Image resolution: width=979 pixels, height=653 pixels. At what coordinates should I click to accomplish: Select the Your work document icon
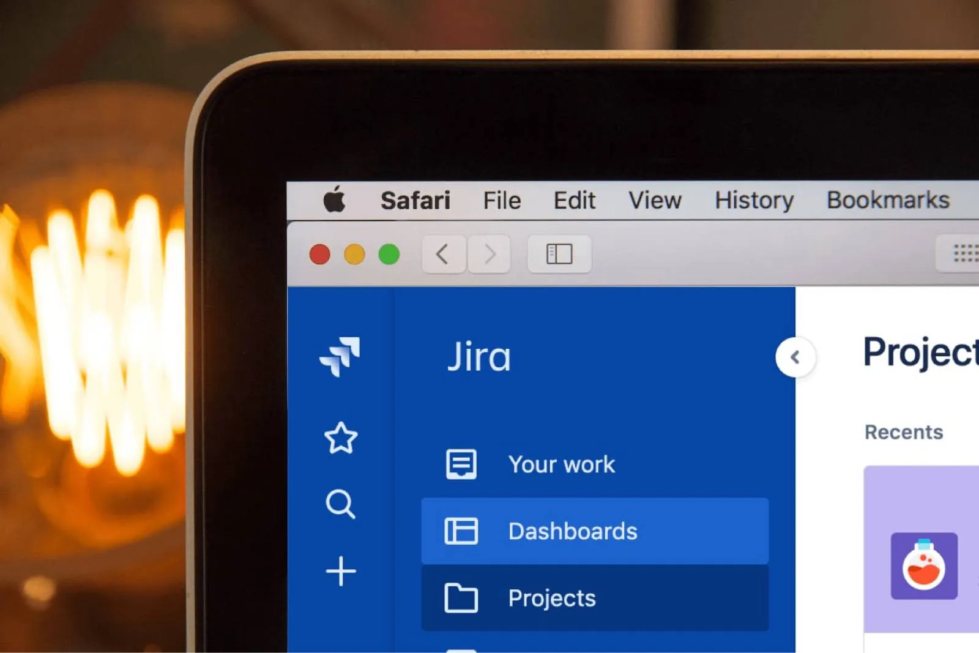coord(461,463)
